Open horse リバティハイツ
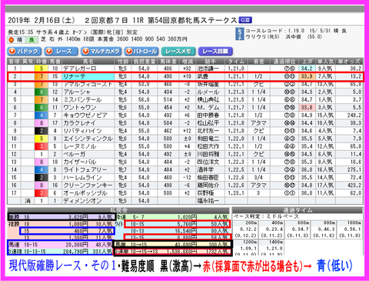Image resolution: width=369 pixels, height=281 pixels. [82, 131]
